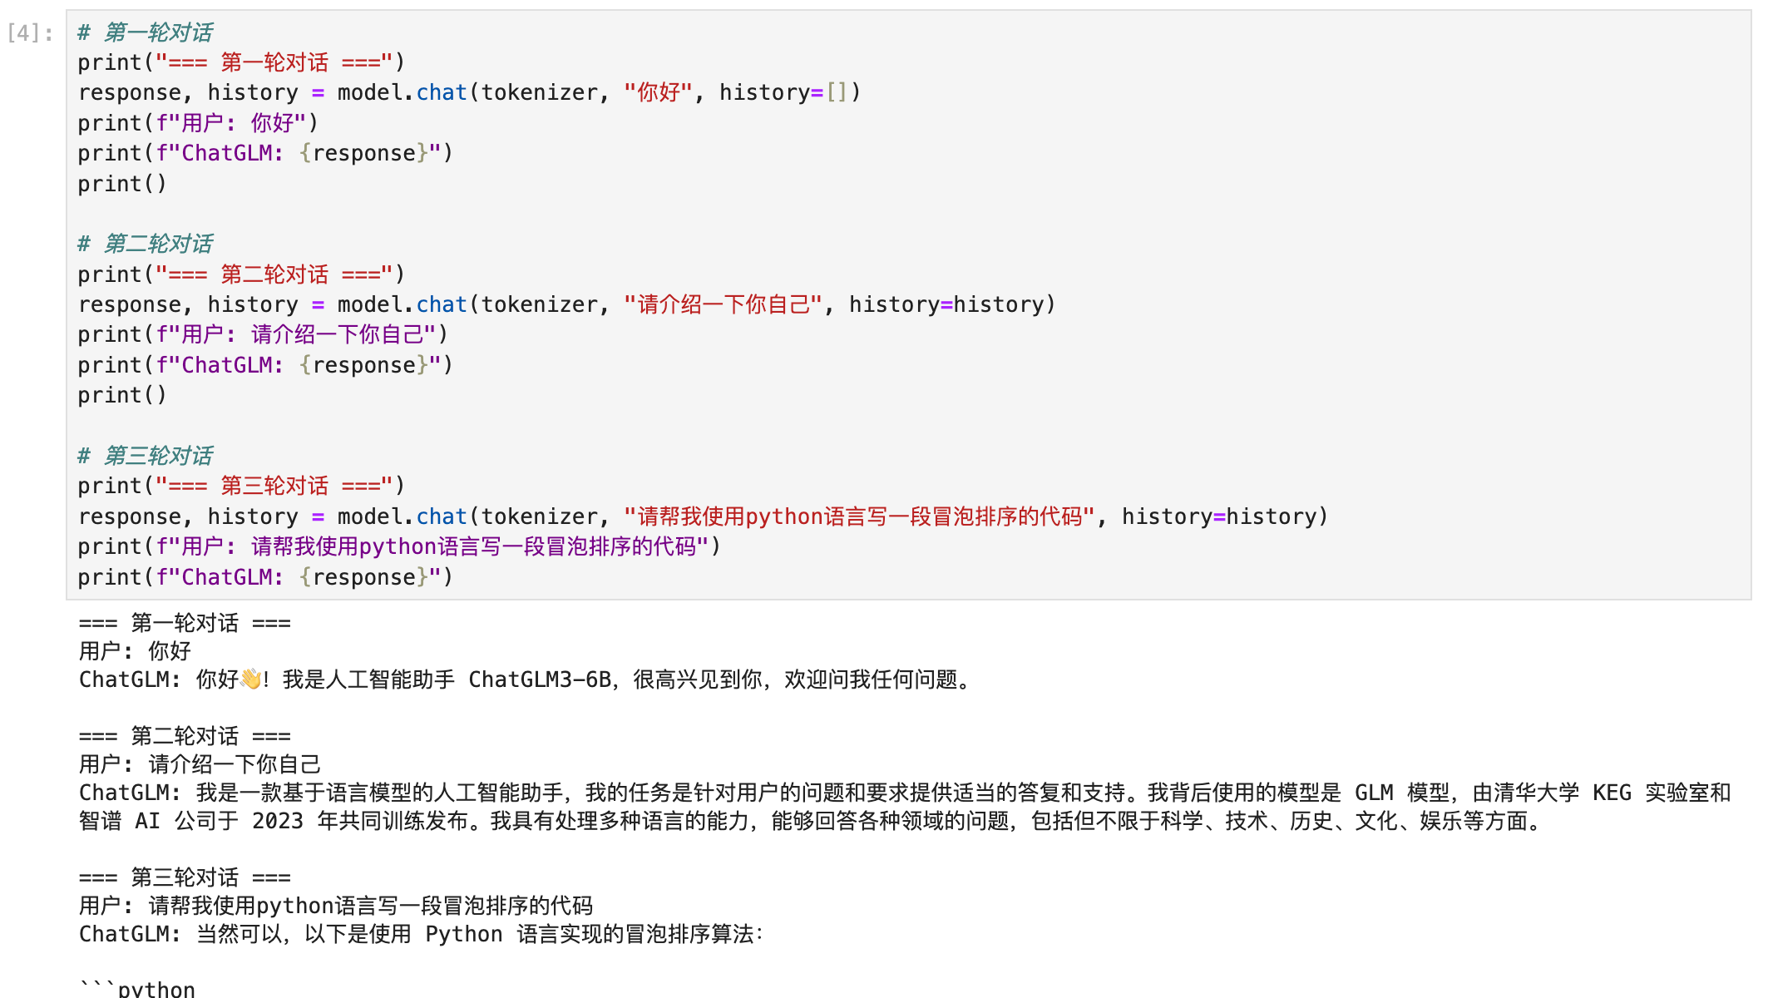
Task: Click the output line starting "ChatGLM: 当然可以"
Action: 420,934
